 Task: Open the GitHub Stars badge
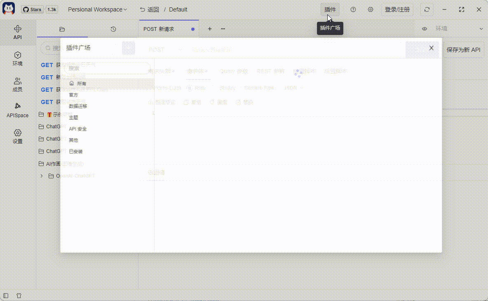click(x=33, y=9)
